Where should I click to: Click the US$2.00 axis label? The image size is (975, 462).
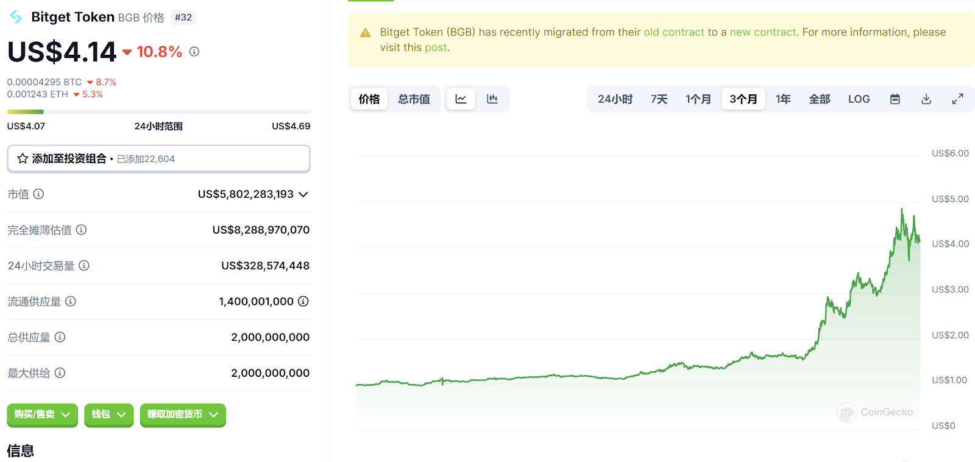(x=950, y=335)
